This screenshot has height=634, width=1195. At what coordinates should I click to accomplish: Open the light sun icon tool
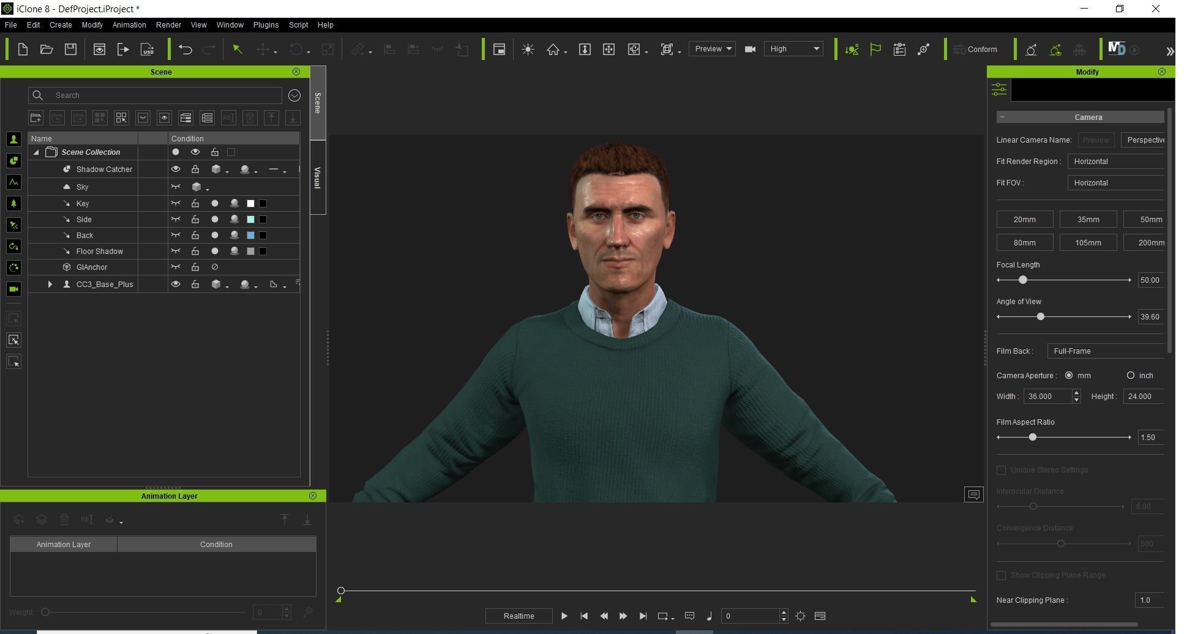(528, 50)
